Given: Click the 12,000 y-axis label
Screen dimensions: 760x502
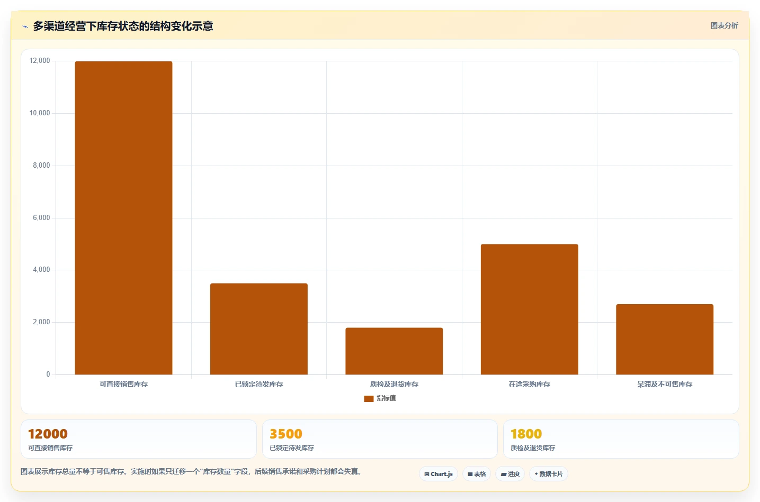Looking at the screenshot, I should (40, 61).
